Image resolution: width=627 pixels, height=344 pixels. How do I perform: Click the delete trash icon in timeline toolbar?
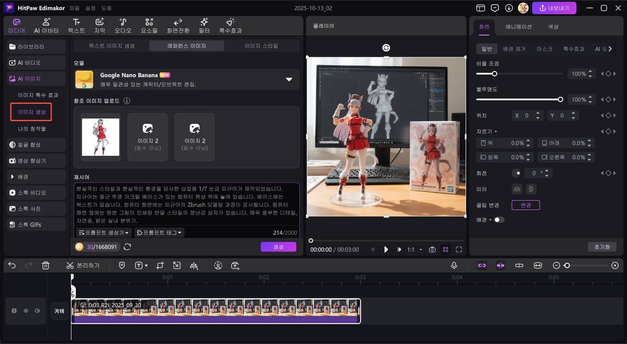tap(45, 265)
